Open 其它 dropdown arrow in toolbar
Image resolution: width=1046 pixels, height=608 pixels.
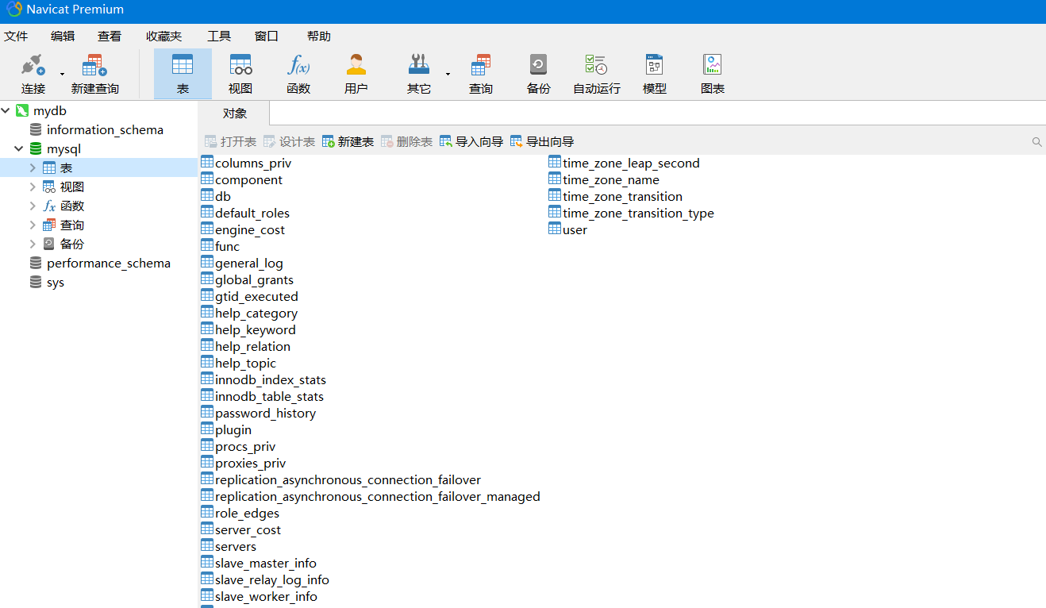448,75
